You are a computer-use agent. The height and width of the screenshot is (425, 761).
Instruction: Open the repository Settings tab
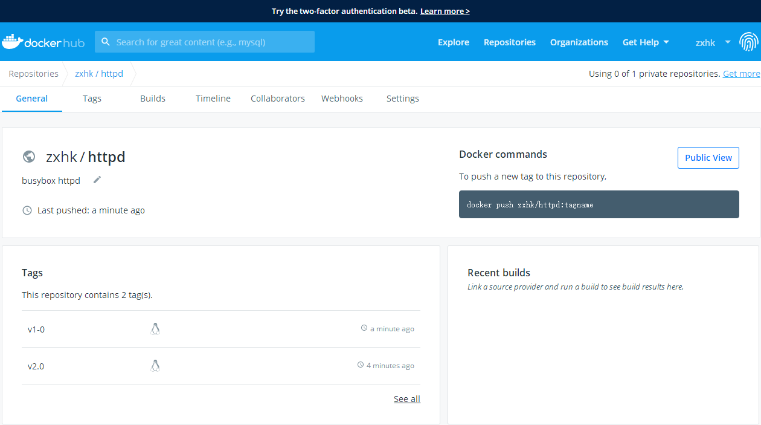click(x=403, y=99)
